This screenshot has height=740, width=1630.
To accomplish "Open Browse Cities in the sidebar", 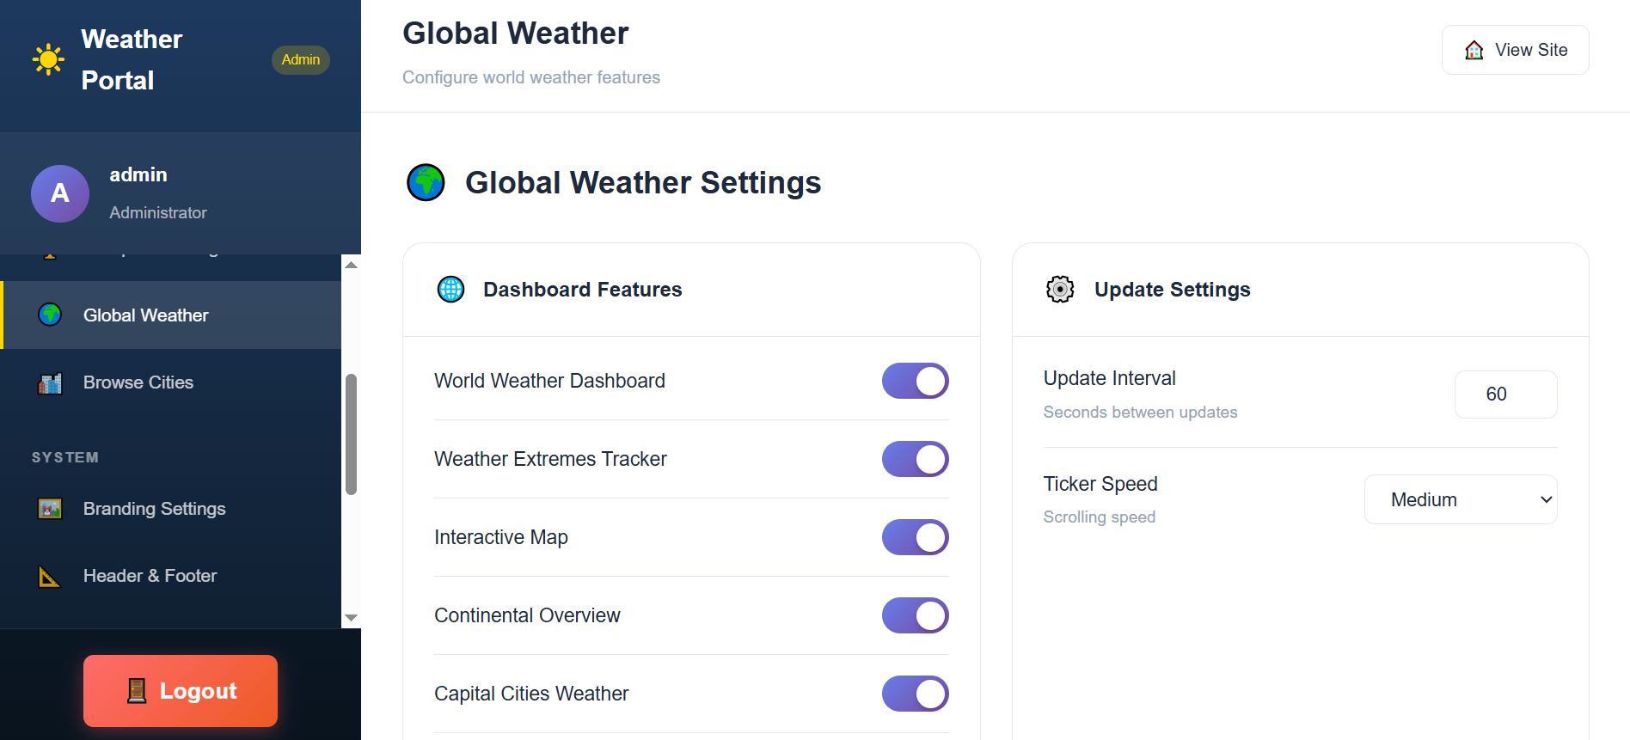I will pos(138,382).
